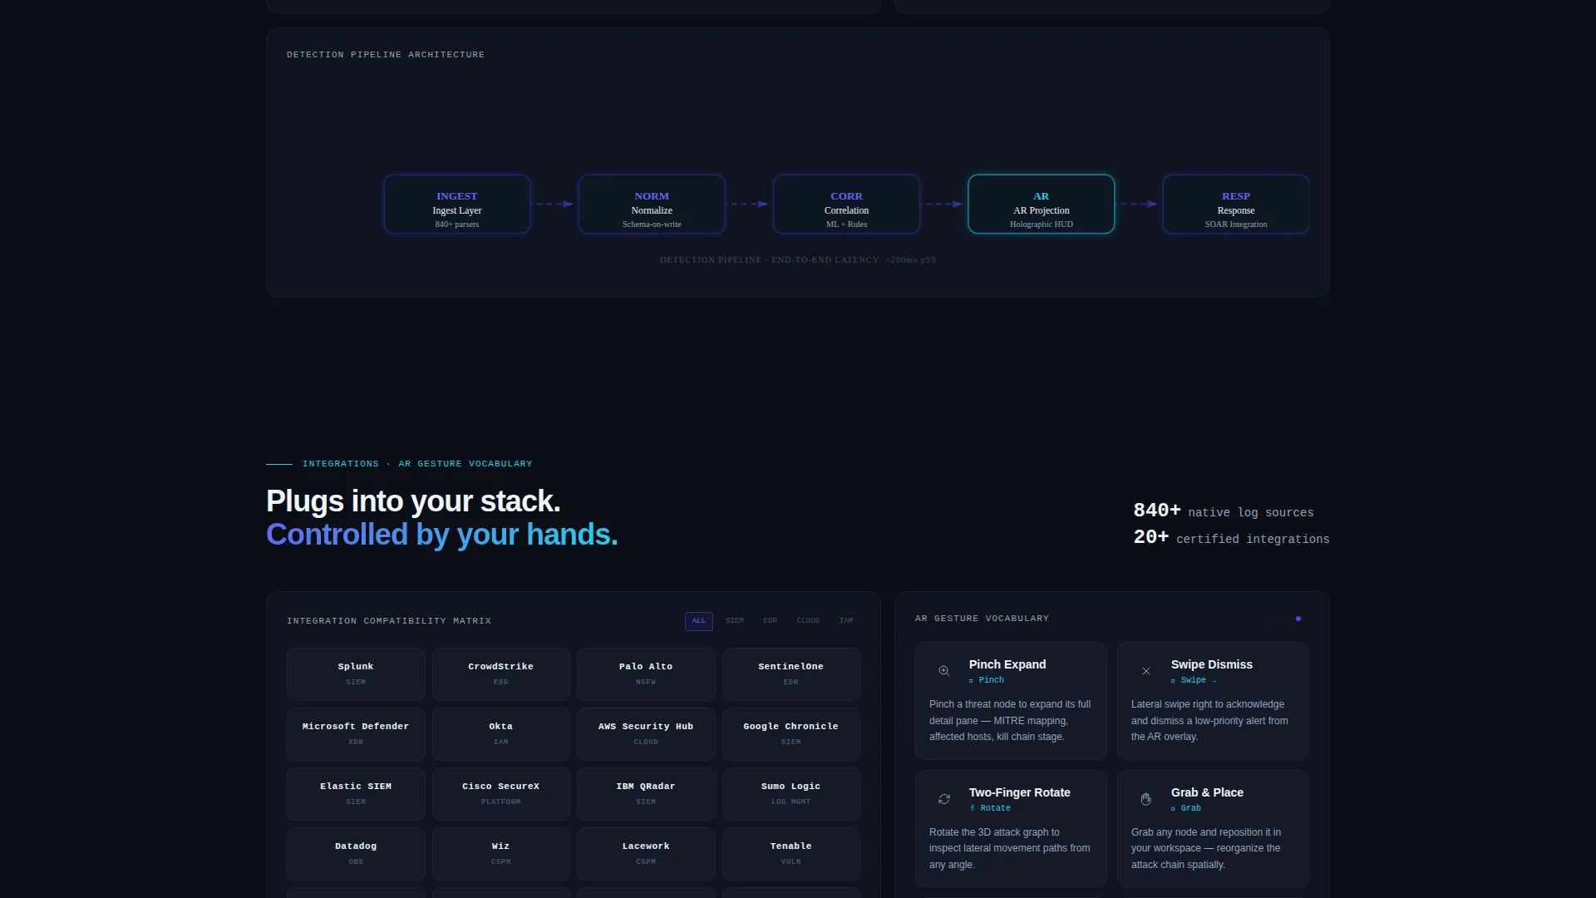Screen dimensions: 1596x898
Task: Select the ALL filter in compatibility matrix
Action: (x=699, y=621)
